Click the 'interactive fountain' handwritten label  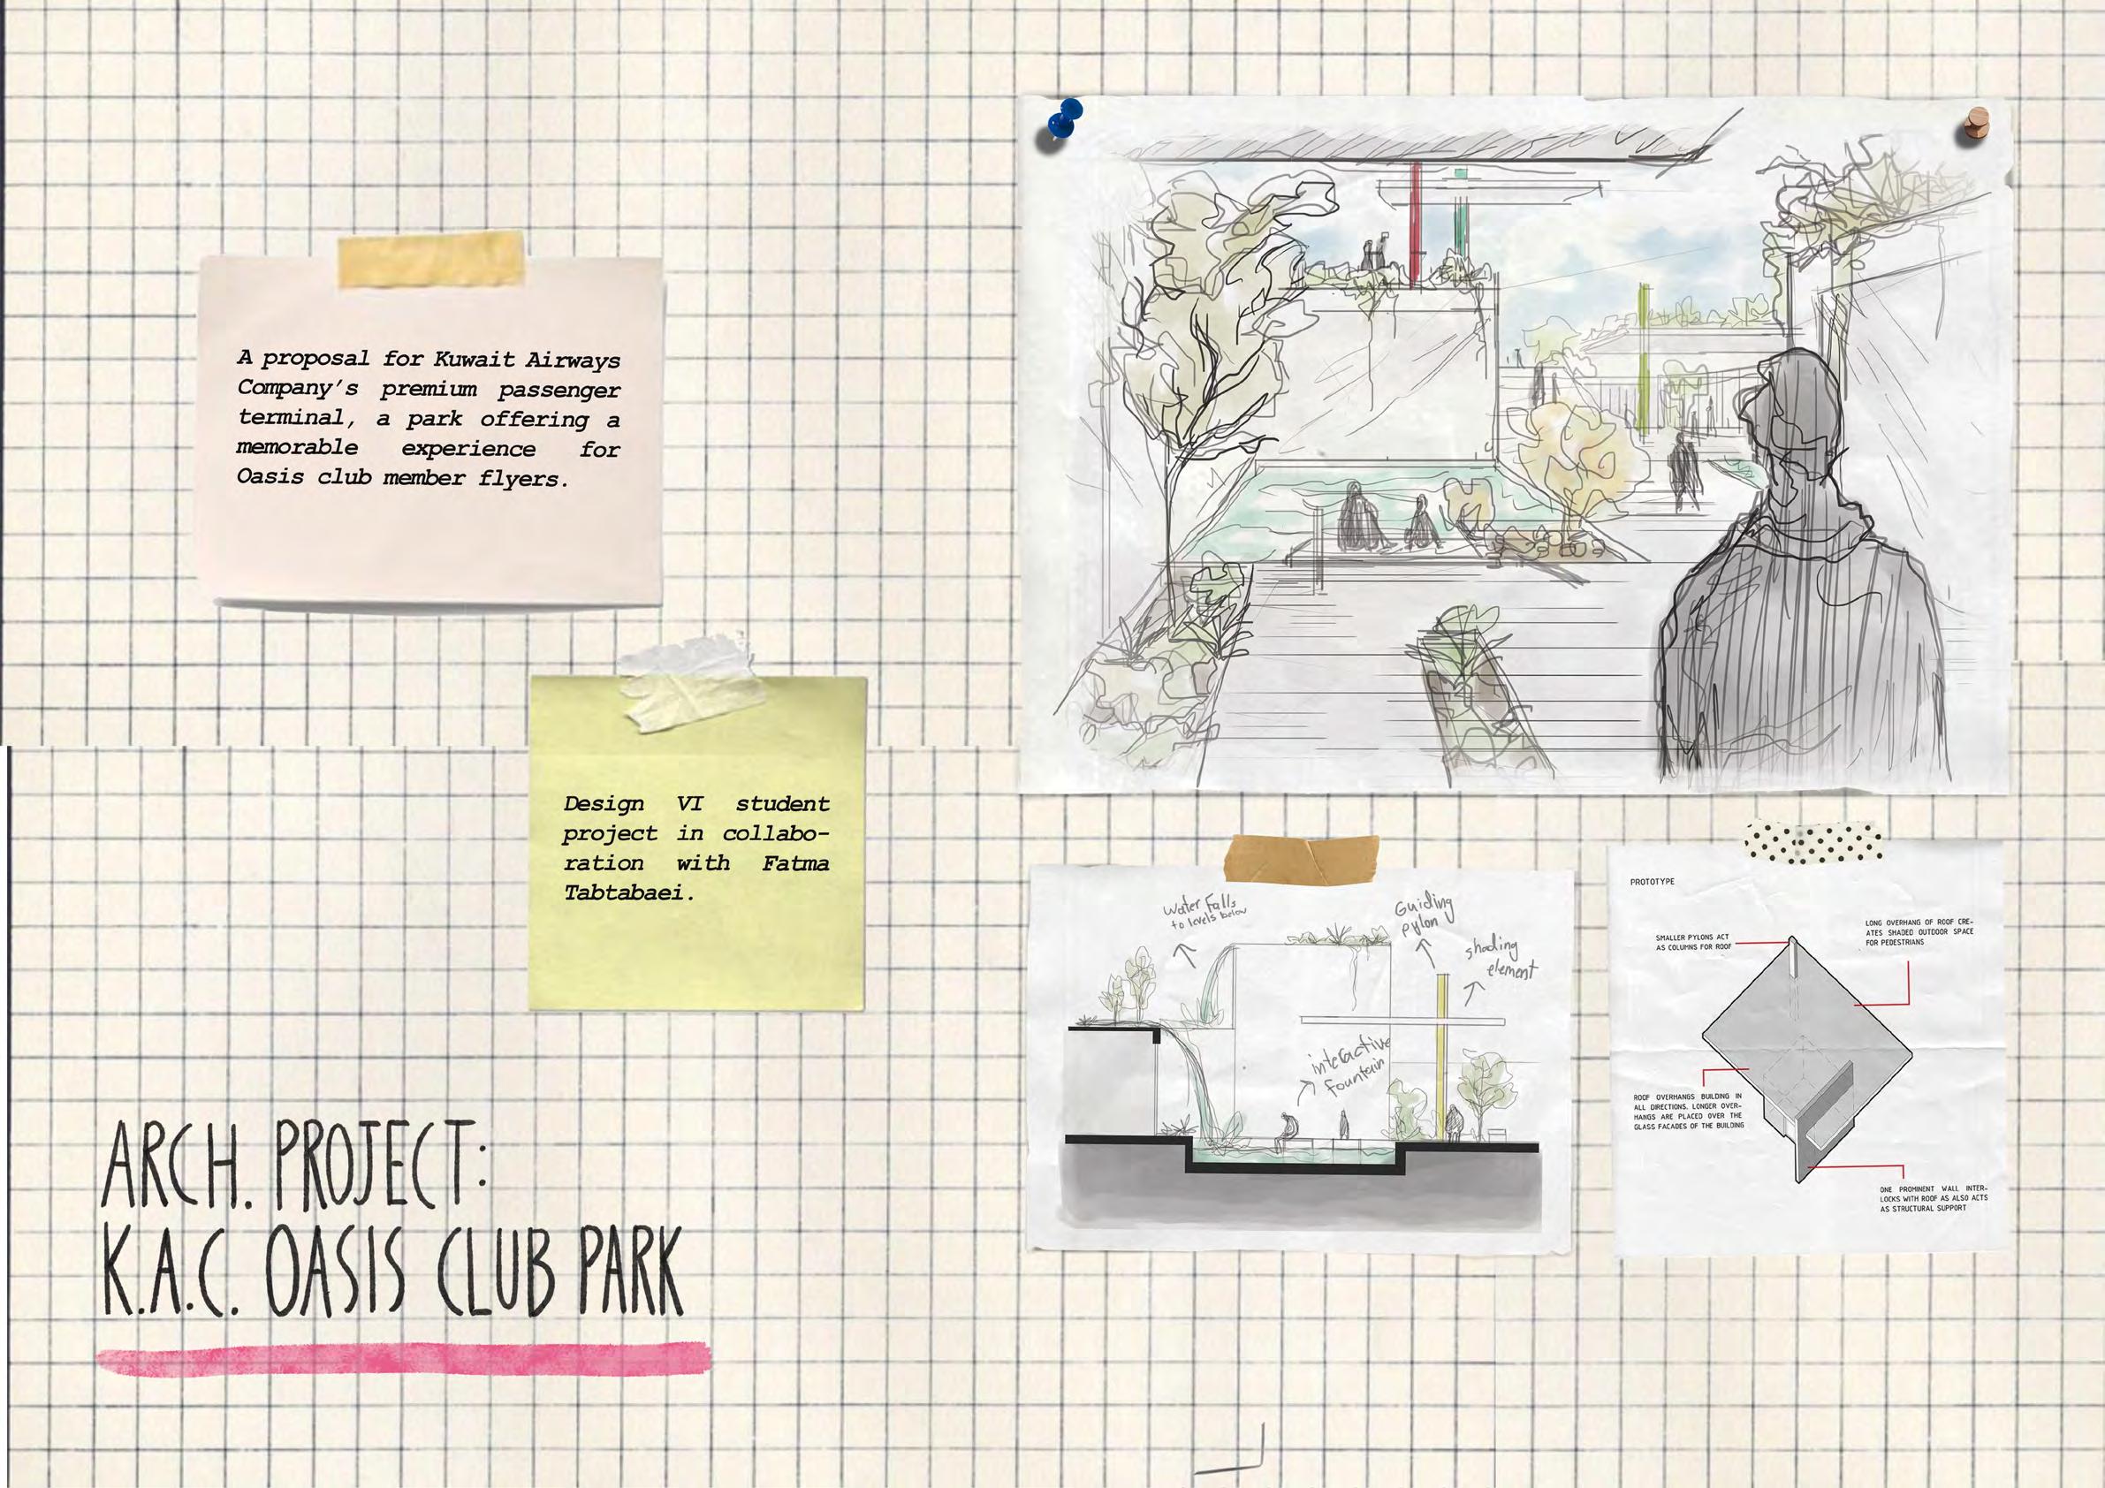[x=1349, y=1066]
